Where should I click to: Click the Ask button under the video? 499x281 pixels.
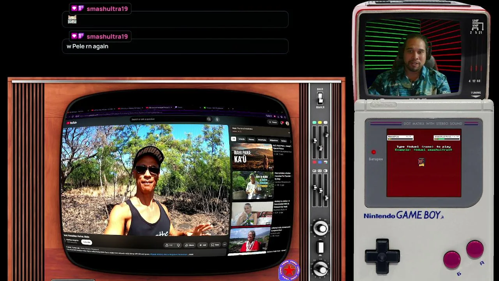pyautogui.click(x=203, y=245)
